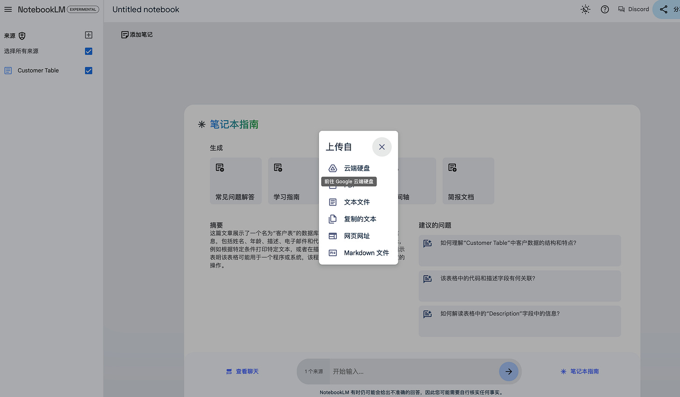This screenshot has width=680, height=397.
Task: Click the briefing doc card icon
Action: click(452, 167)
